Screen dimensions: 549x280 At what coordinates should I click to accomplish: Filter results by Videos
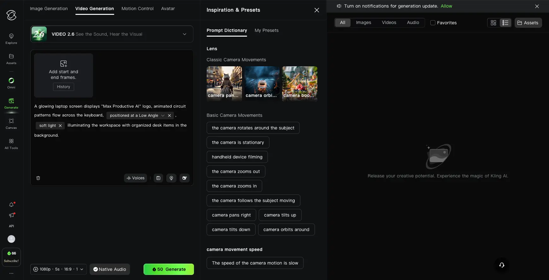[x=389, y=23]
